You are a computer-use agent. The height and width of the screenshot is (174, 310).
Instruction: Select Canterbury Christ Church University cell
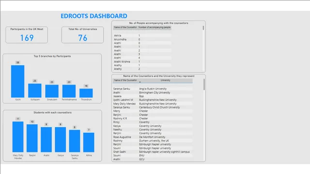click(159, 107)
